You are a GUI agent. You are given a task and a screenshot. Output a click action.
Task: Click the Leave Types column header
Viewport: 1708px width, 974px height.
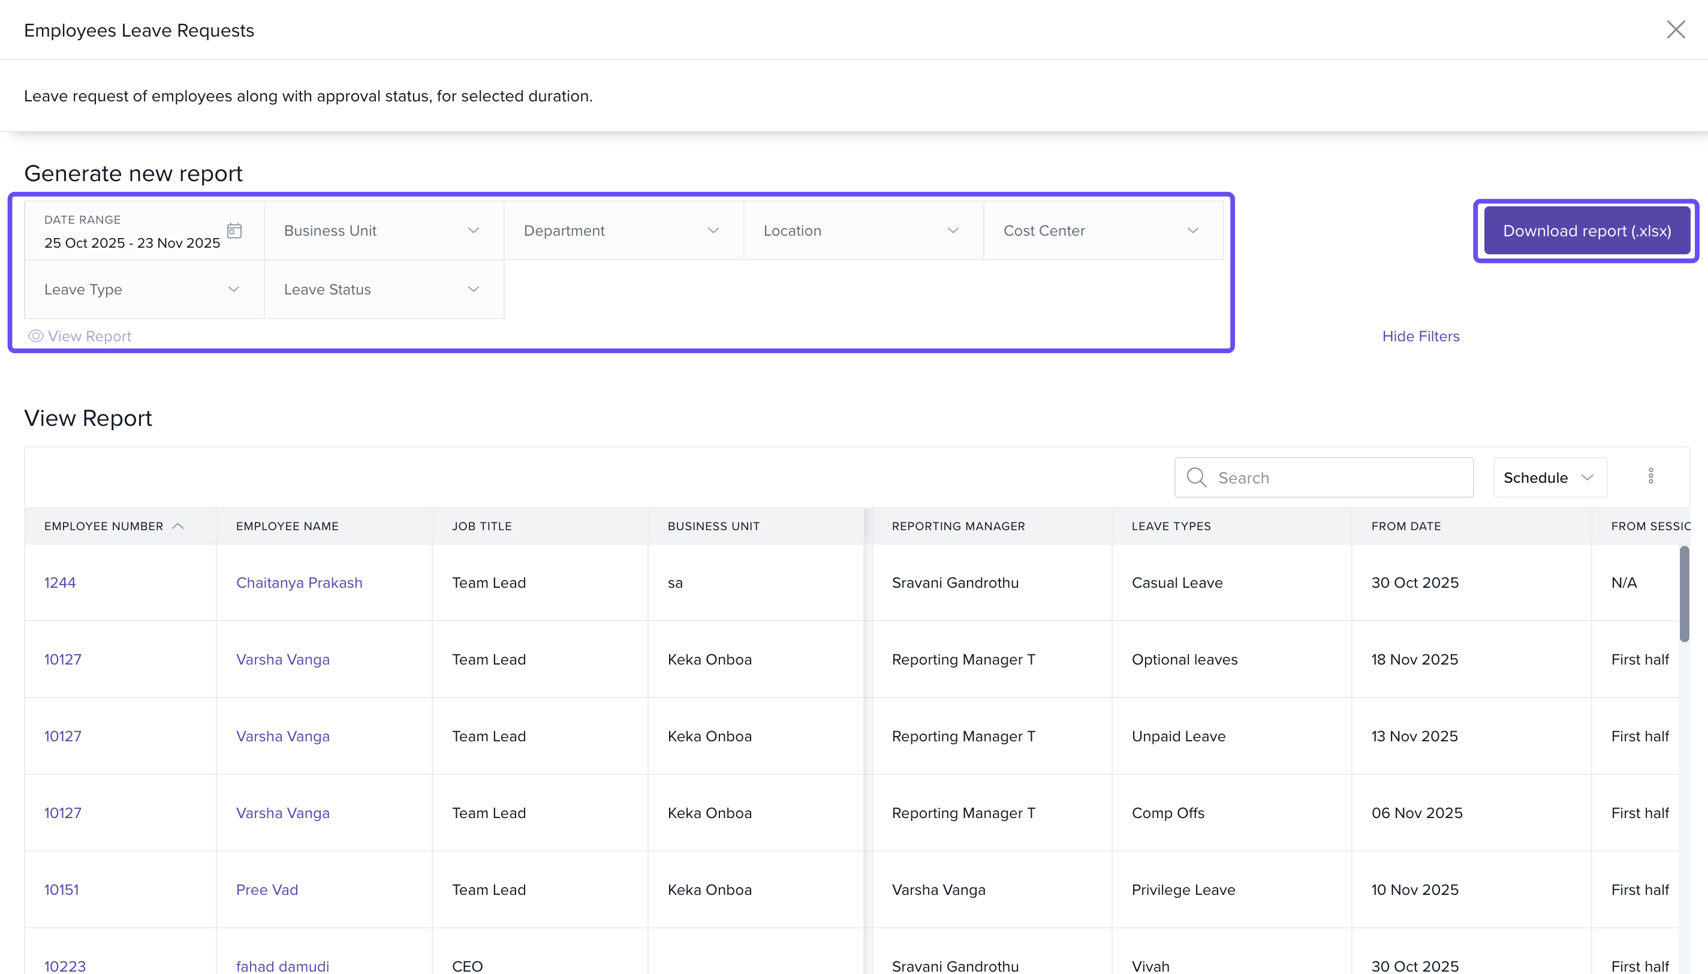click(1171, 527)
